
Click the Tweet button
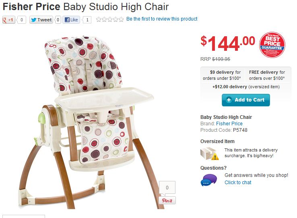[41, 20]
